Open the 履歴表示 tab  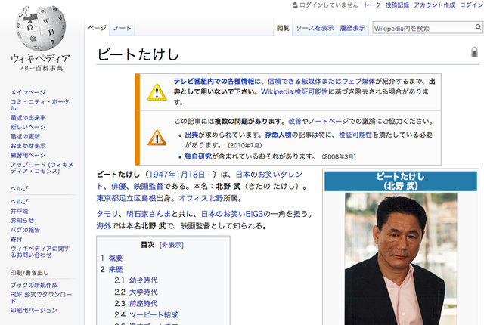352,28
